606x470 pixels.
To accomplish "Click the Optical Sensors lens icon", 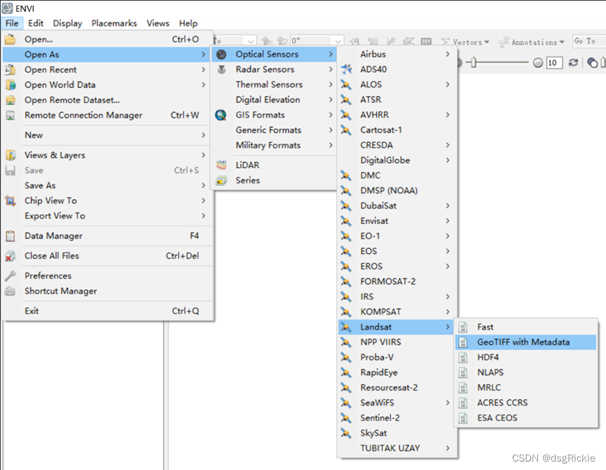I will (221, 54).
